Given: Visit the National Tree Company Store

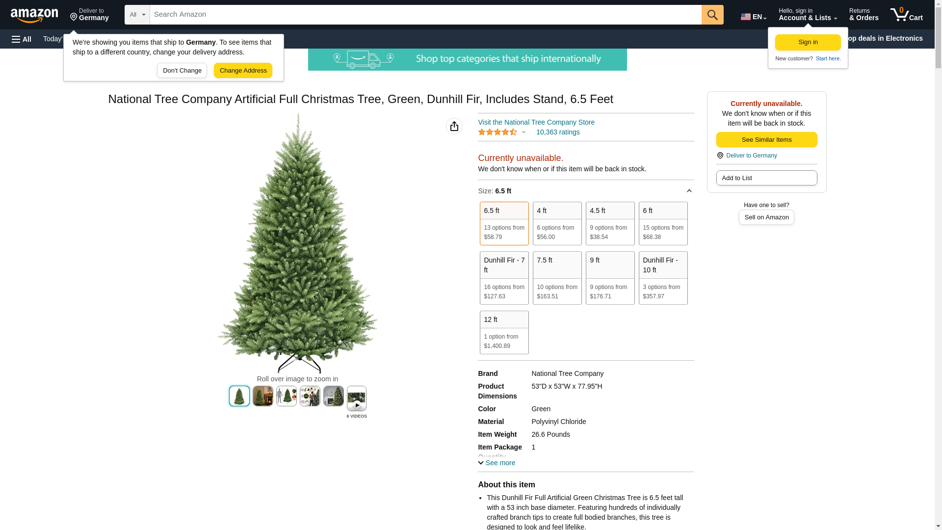Looking at the screenshot, I should tap(536, 122).
